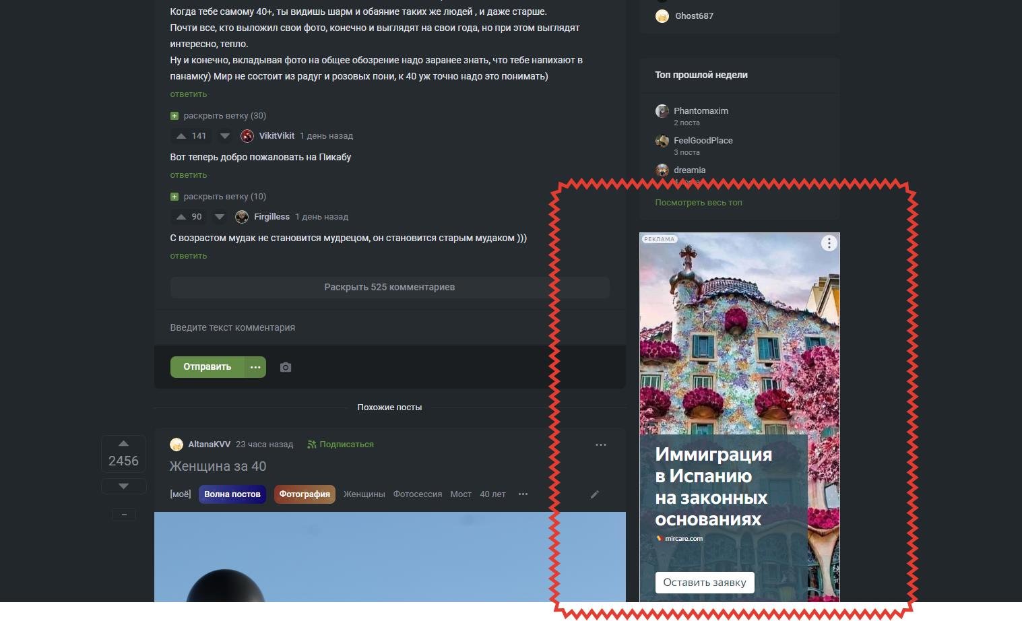The height and width of the screenshot is (621, 1022).
Task: Click minus icon below post rating
Action: click(x=124, y=515)
